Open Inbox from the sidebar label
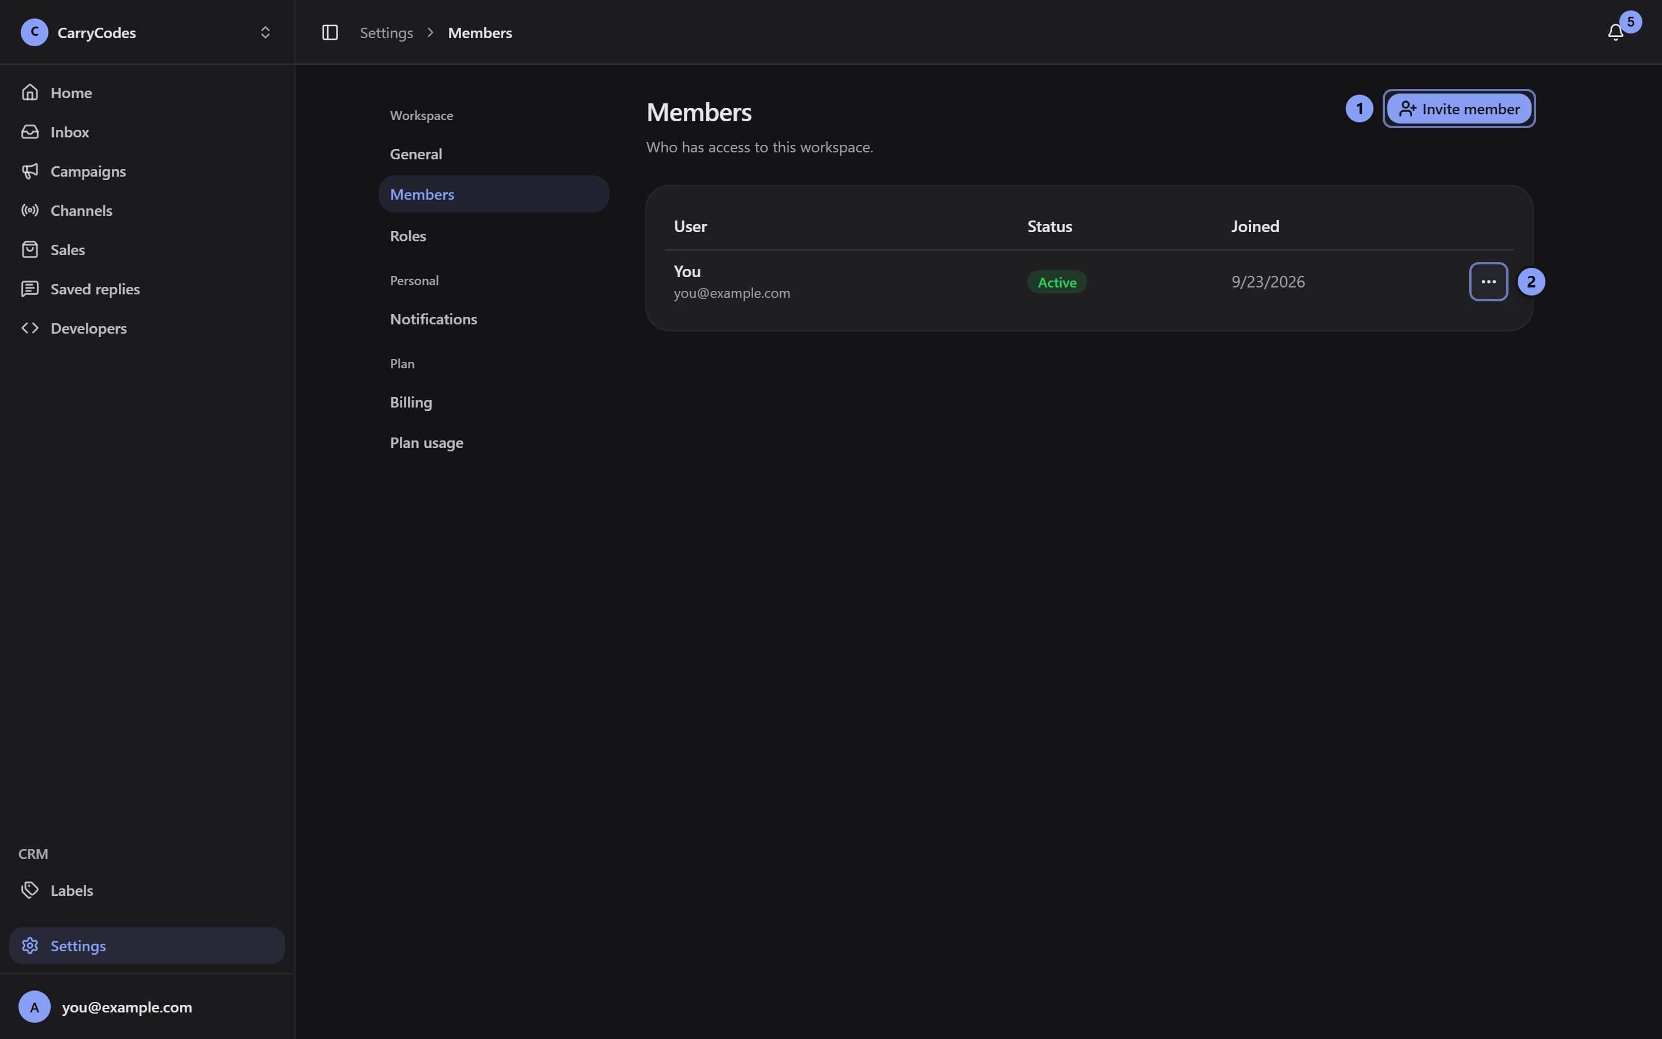The width and height of the screenshot is (1662, 1039). [69, 131]
